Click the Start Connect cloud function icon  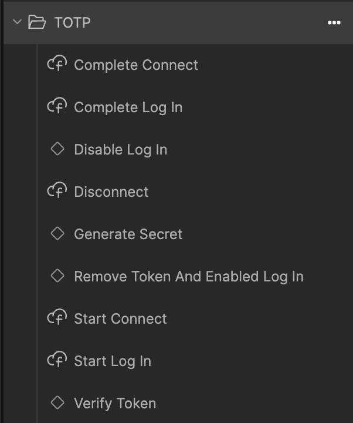tap(57, 318)
